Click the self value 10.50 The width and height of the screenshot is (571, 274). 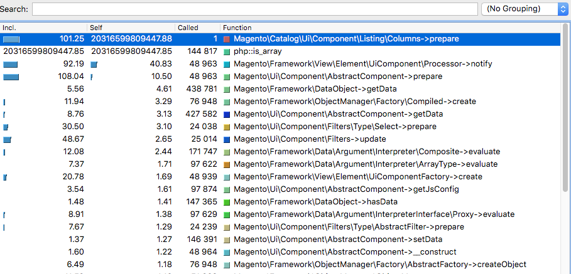(x=161, y=76)
